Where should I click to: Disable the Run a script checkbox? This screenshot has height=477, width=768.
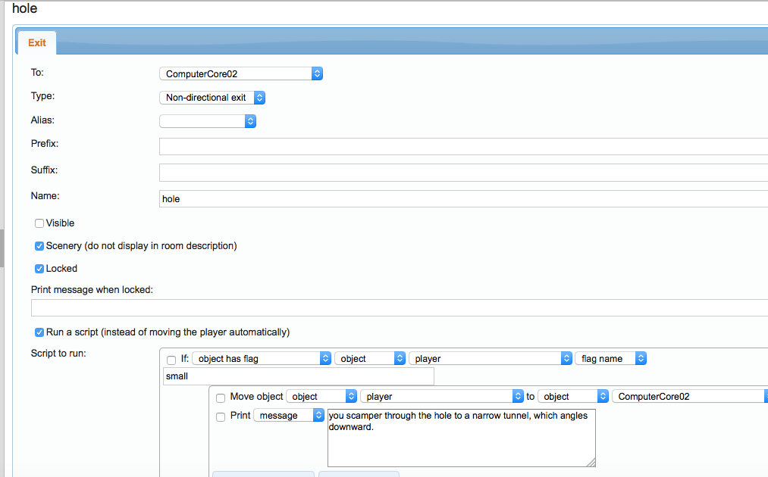click(x=39, y=332)
